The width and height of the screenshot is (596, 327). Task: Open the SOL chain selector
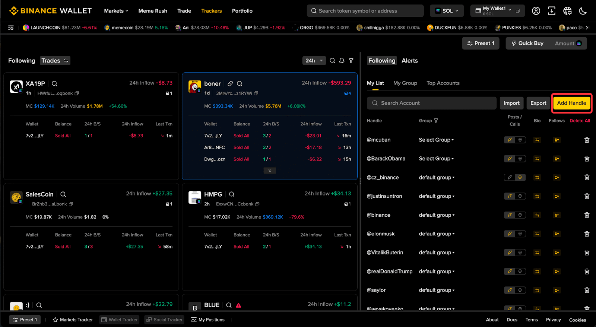(x=447, y=11)
